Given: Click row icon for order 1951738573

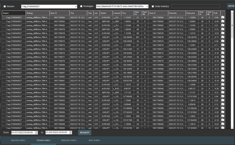Looking at the screenshot, I should 223,49.
